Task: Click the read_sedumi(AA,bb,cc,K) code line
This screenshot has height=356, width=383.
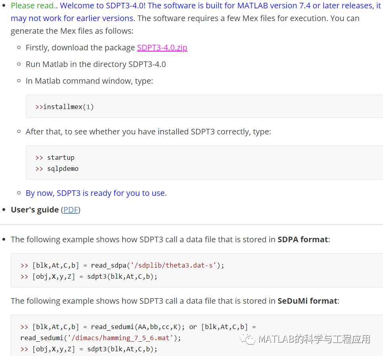Action: [138, 327]
